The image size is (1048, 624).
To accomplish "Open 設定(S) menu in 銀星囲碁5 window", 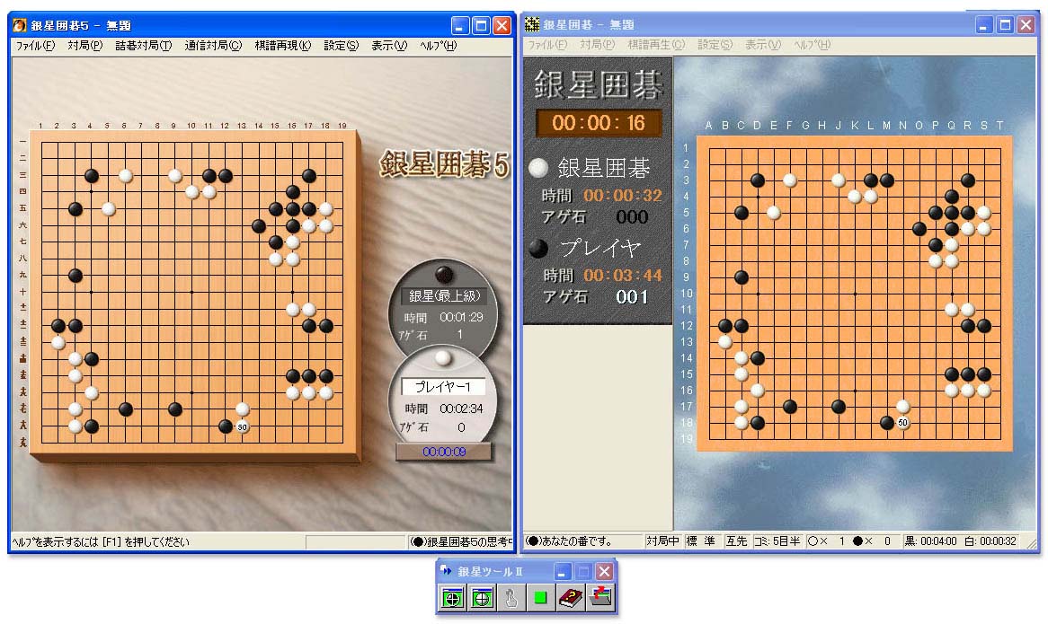I will [x=342, y=46].
